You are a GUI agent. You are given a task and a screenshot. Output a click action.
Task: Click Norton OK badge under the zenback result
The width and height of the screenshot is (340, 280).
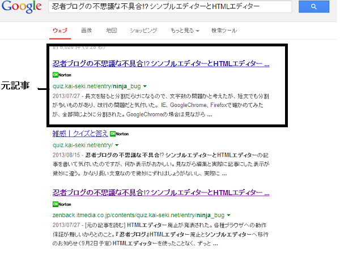pyautogui.click(x=62, y=204)
